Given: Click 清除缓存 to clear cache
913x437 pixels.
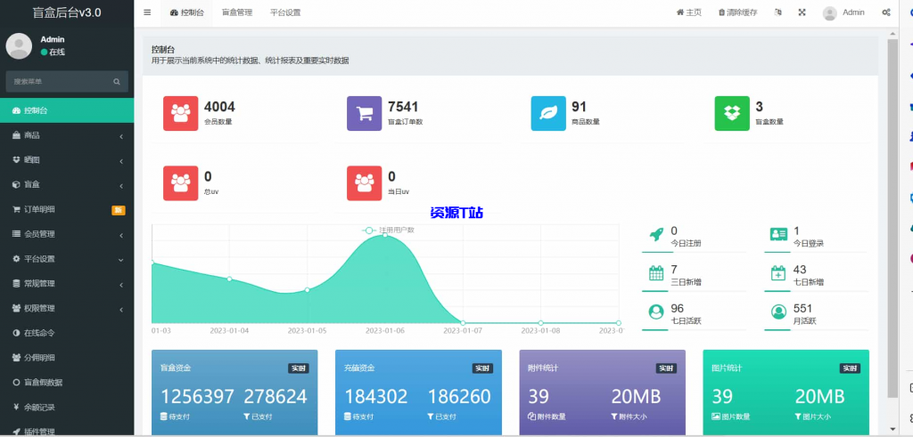Looking at the screenshot, I should (x=737, y=12).
